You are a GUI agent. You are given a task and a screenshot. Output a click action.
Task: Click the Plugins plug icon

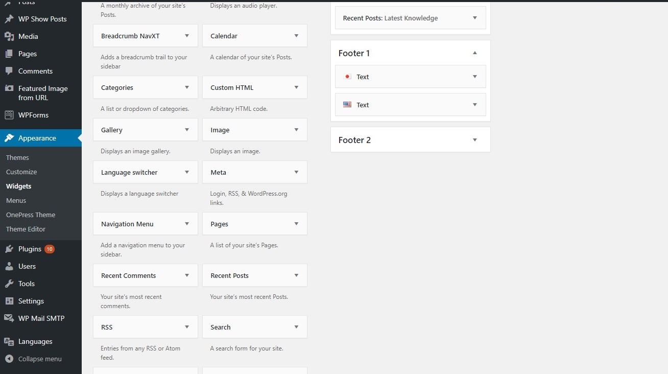pos(9,249)
